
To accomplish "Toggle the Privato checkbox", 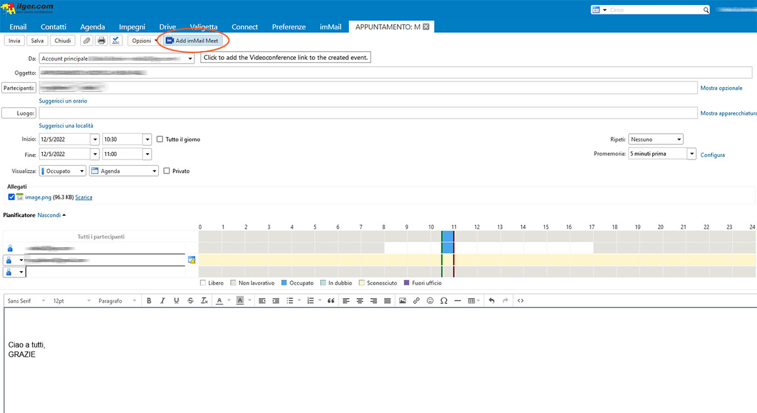I will pyautogui.click(x=167, y=171).
